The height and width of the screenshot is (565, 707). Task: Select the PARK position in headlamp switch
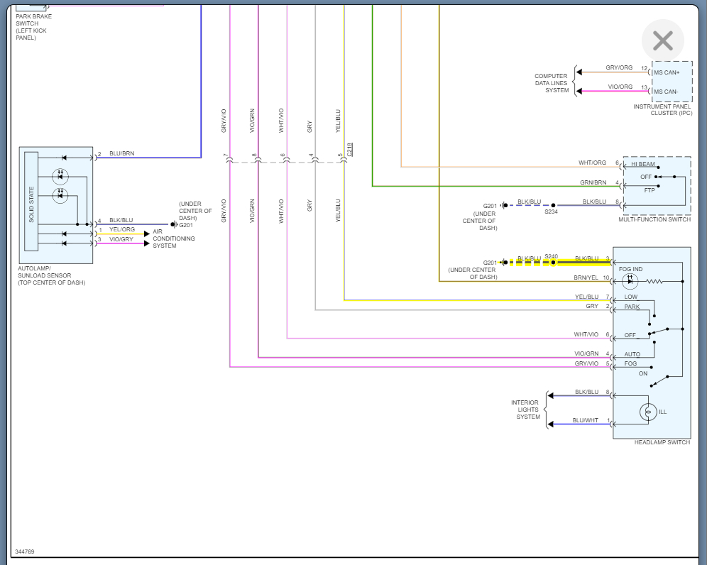pyautogui.click(x=632, y=307)
